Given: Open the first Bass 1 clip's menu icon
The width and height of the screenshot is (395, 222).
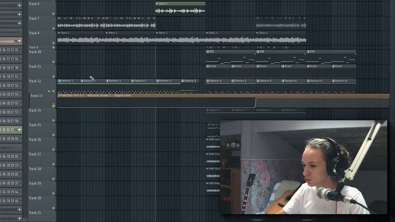Looking at the screenshot, I should [59, 33].
